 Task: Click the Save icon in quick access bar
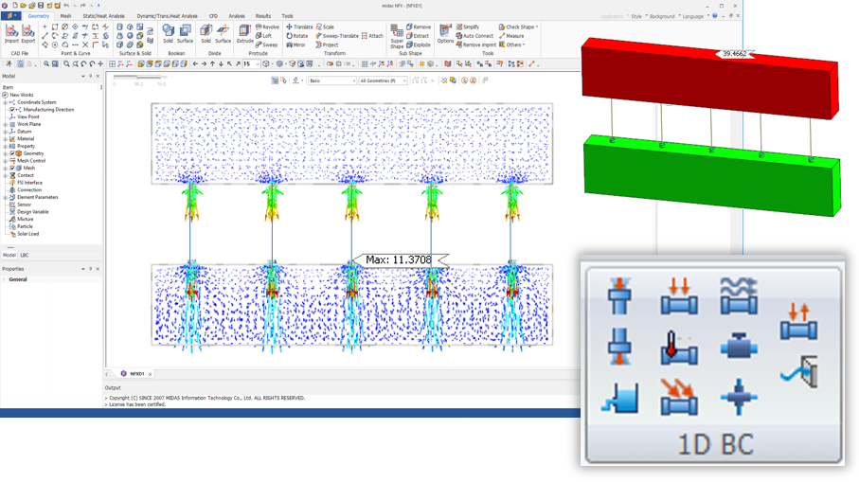click(x=41, y=6)
